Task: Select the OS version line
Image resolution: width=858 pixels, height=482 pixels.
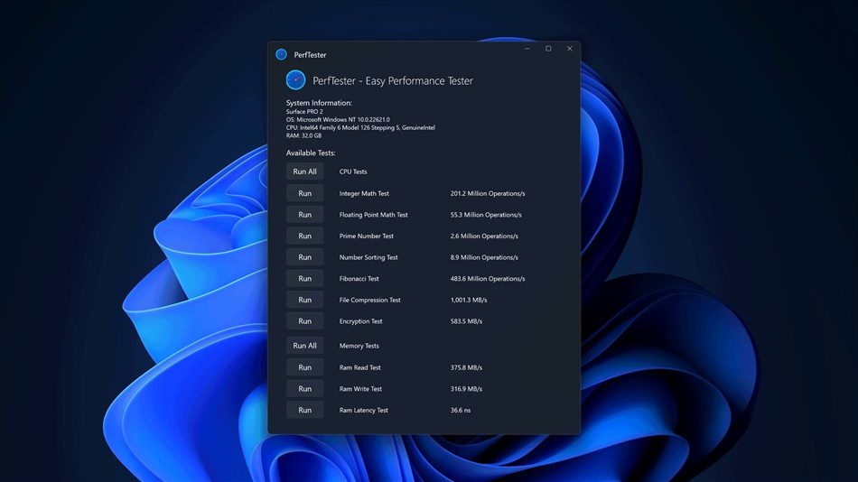Action: click(338, 119)
